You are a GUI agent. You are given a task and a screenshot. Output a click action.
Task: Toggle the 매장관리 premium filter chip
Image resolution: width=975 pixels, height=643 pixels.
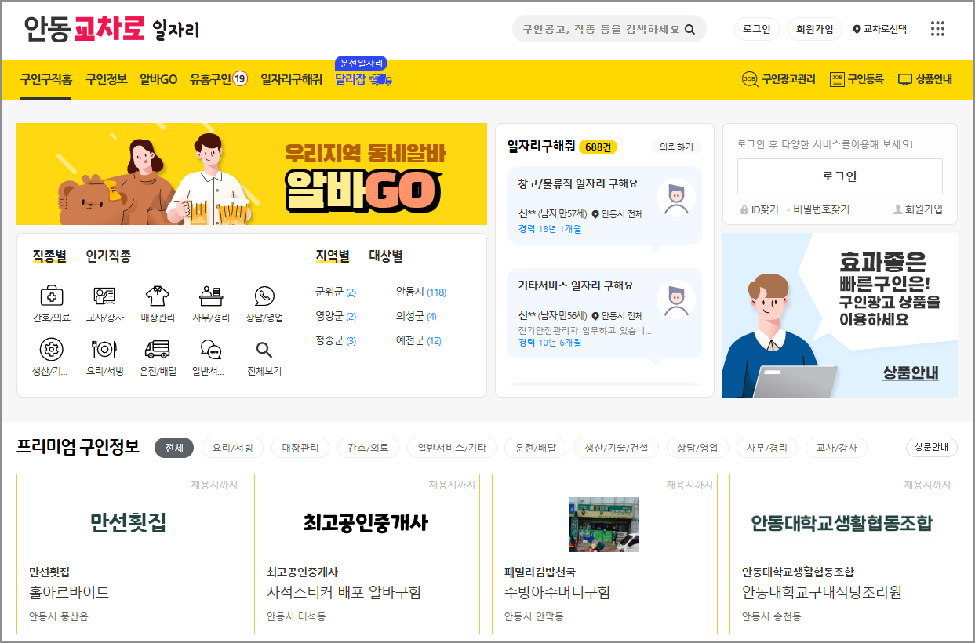300,447
